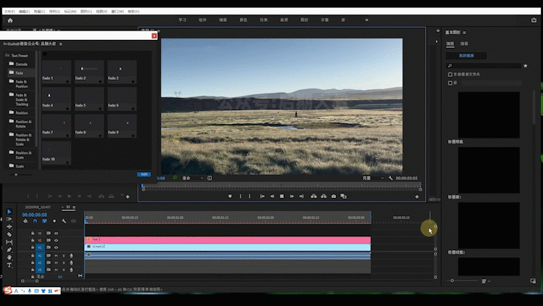Open the wrench settings in the program monitor
The width and height of the screenshot is (543, 306).
(x=391, y=178)
